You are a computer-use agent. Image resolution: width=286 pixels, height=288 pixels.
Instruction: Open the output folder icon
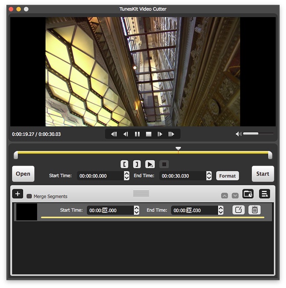click(248, 194)
